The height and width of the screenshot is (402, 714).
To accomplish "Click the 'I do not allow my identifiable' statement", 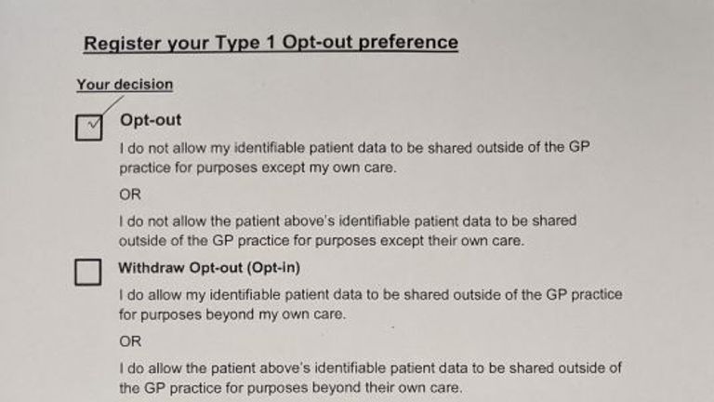I will pos(354,157).
